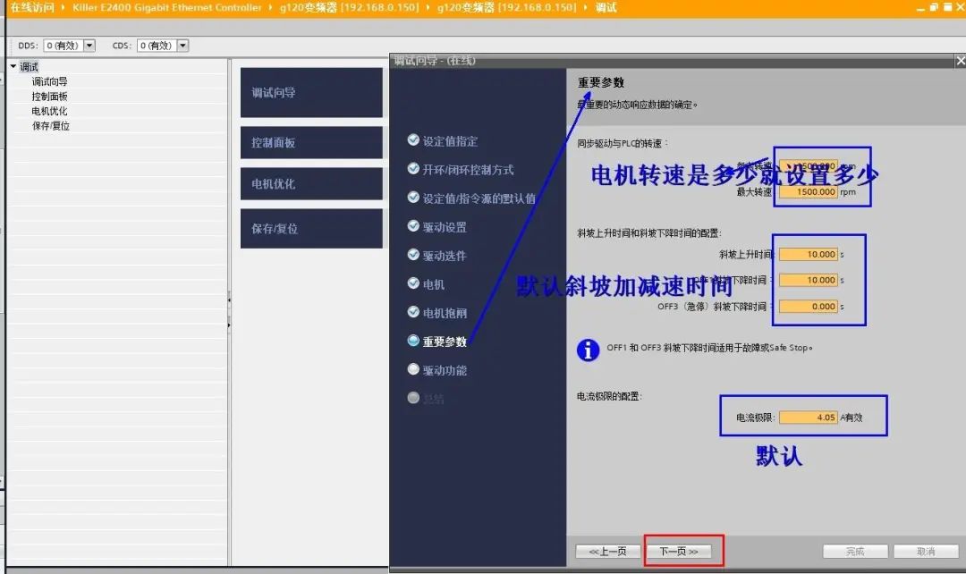Screen dimensions: 966x574
Task: Click the 在线访问 breadcrumb
Action: 32,7
